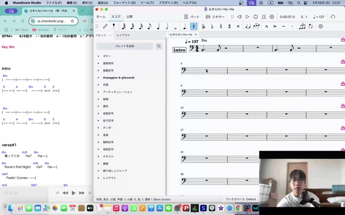Switch to the 公開 tab
This screenshot has height=215, width=345.
point(129,17)
